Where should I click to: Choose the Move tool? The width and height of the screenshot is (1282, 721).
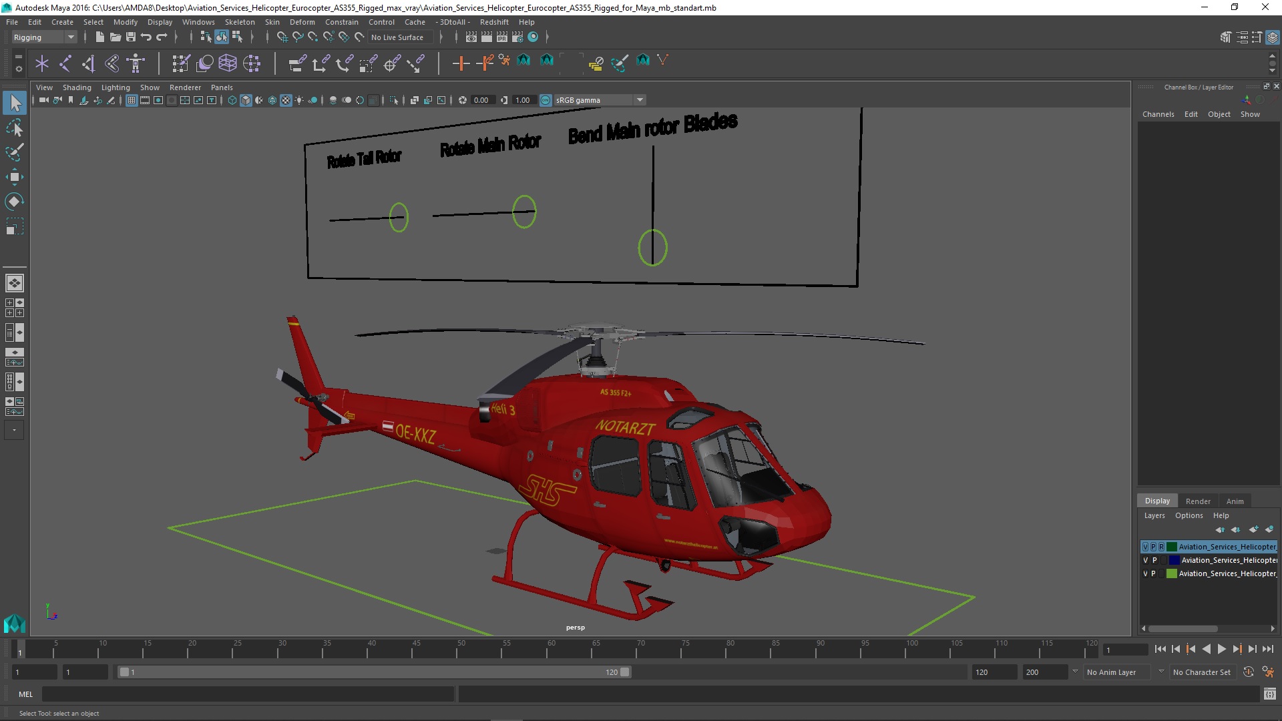point(15,176)
